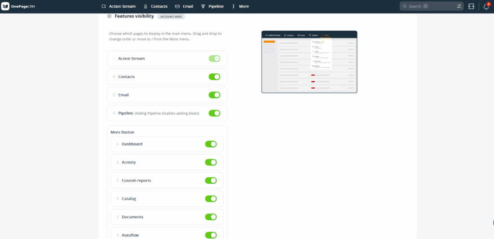Click the menu preview thumbnail image
Viewport: 494px width, 239px height.
(309, 62)
